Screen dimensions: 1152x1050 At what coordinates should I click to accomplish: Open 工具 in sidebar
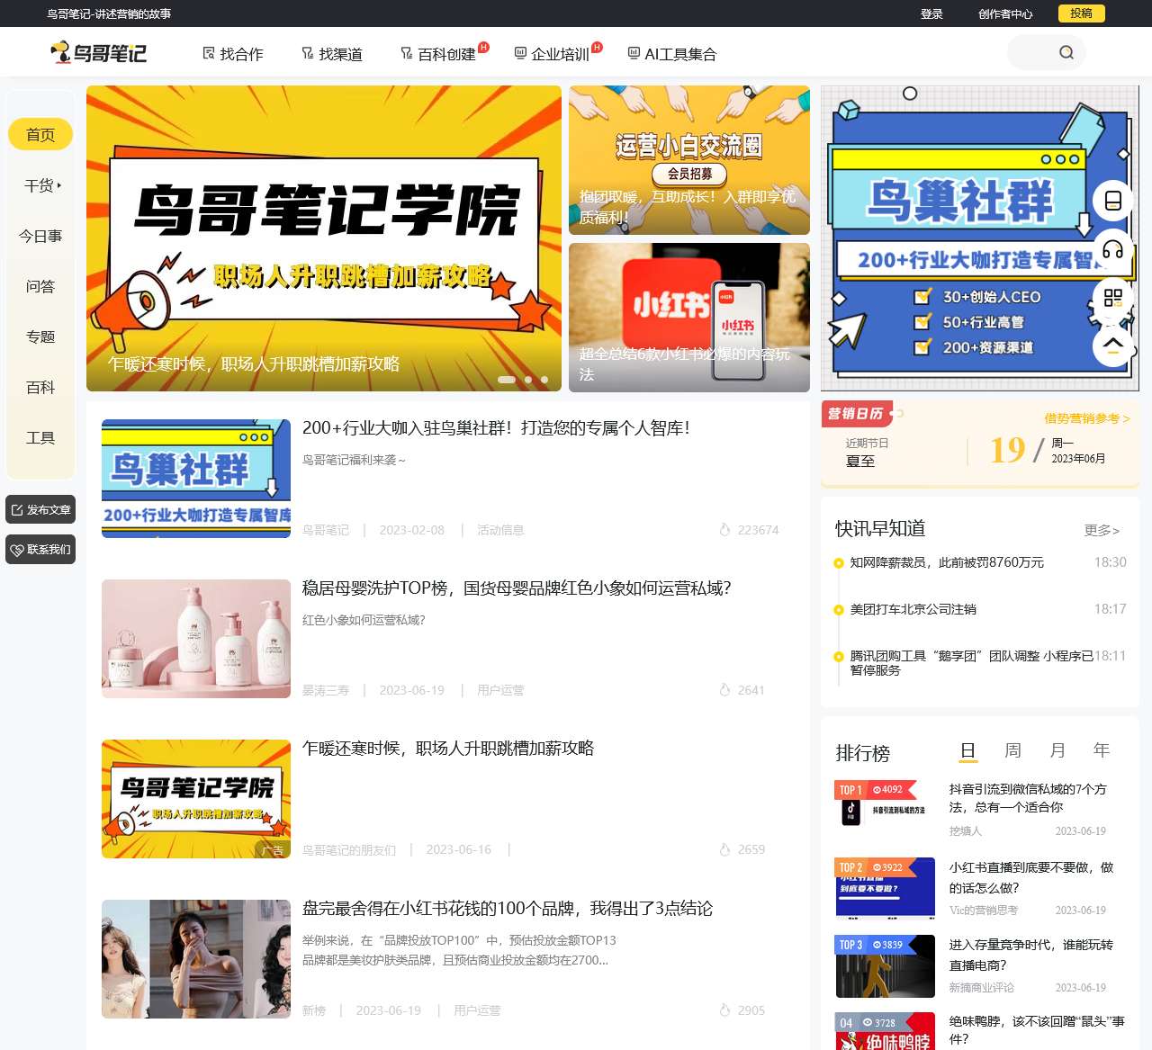(40, 437)
